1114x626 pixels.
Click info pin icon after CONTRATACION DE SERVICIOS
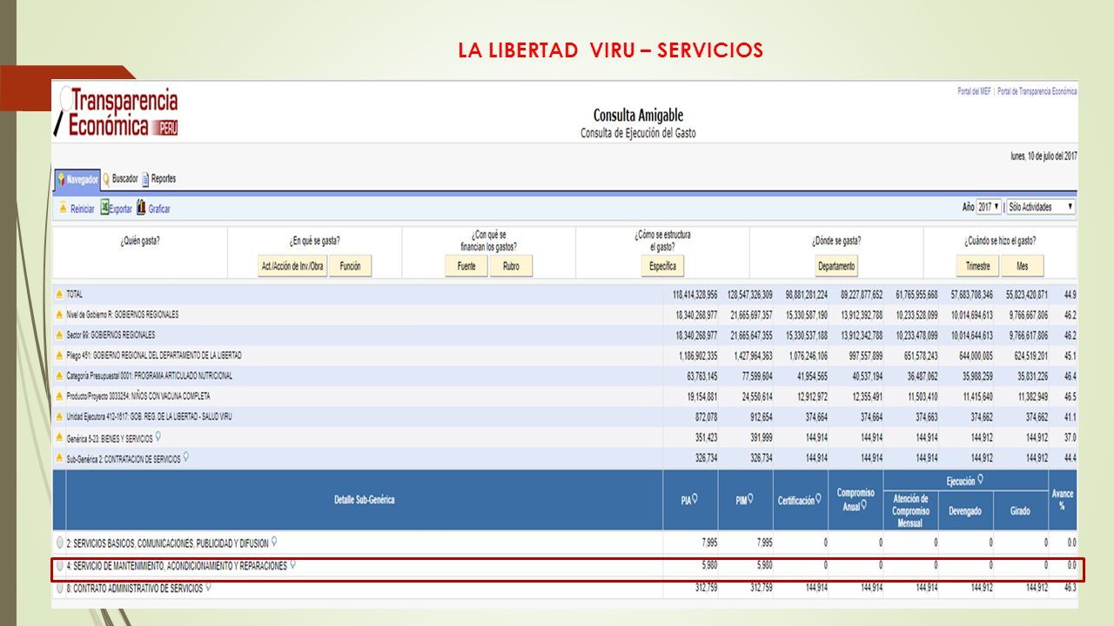click(x=186, y=457)
